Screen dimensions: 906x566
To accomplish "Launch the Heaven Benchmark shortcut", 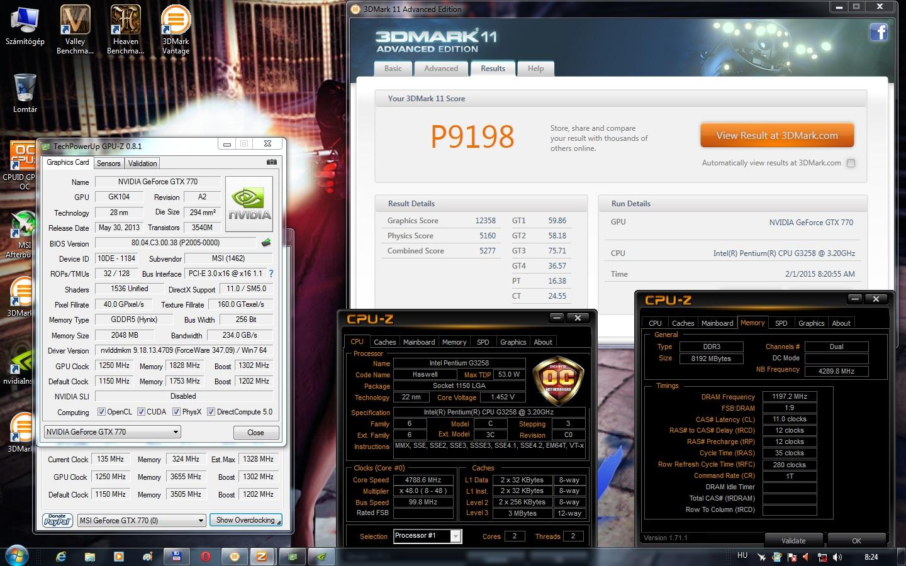I will point(126,30).
